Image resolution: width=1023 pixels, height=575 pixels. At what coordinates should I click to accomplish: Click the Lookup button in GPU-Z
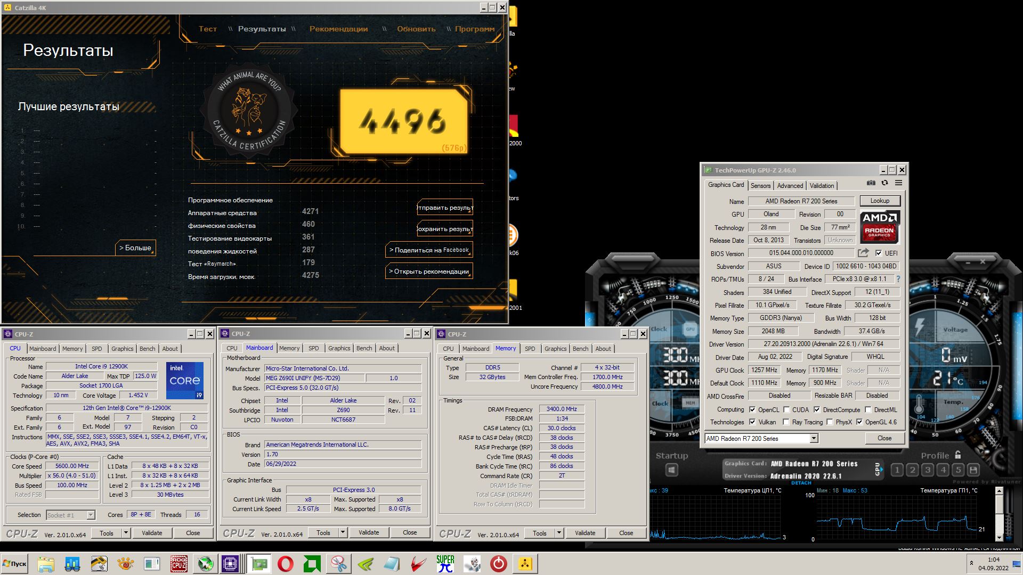(880, 201)
